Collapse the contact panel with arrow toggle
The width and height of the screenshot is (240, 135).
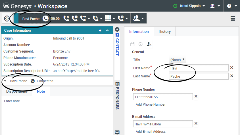coord(117,29)
